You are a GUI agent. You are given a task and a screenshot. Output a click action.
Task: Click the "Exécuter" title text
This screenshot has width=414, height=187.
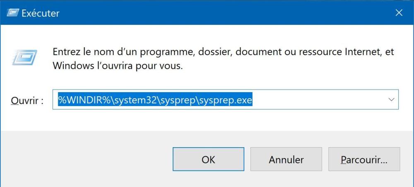click(40, 13)
